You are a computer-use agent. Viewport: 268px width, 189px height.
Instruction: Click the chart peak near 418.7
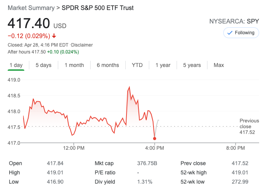click(x=129, y=87)
